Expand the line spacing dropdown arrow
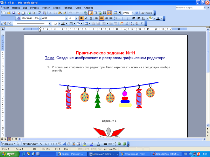Viewport: 210px width, 157px height. [119, 18]
